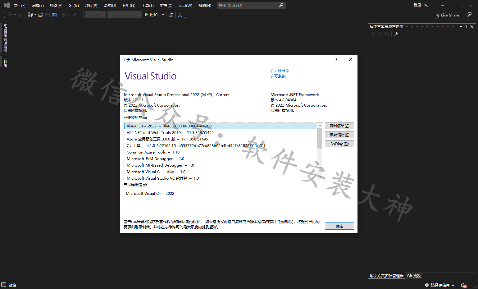Open the Undo history dropdown arrow

[69, 15]
